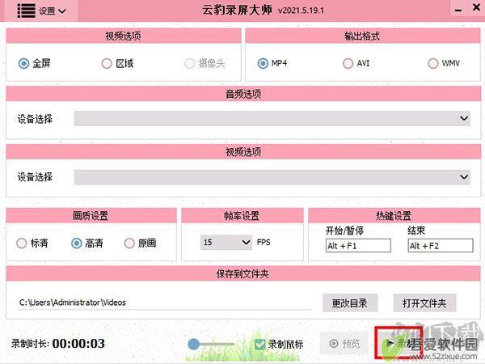Screen dimensions: 485x364
Task: Close the 云豹录屏大师 window
Action: click(x=477, y=7)
